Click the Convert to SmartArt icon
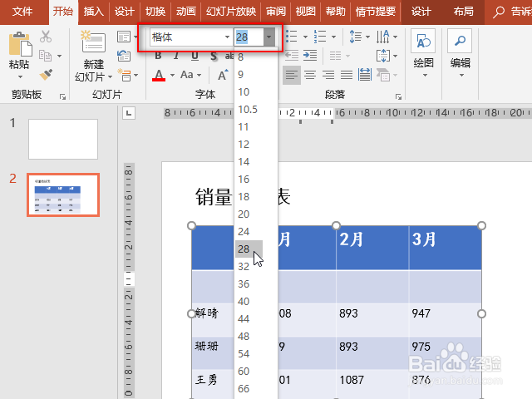This screenshot has width=532, height=399. click(x=383, y=75)
